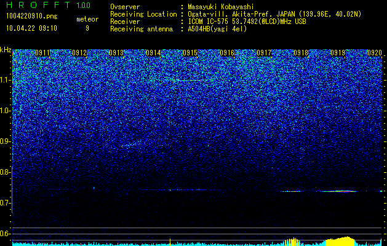Click the 1.1 frequency axis label
Screen dimensions: 387x246
click(x=6, y=80)
